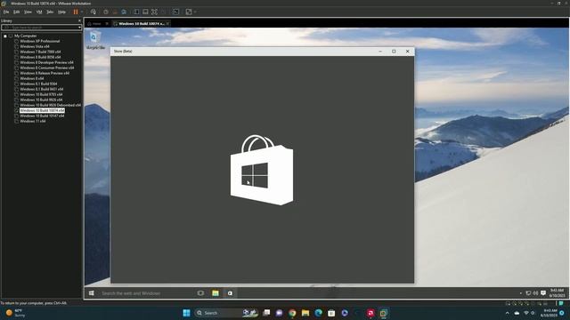Open Snapshot Manager toolbar icon
The image size is (570, 320).
point(124,12)
